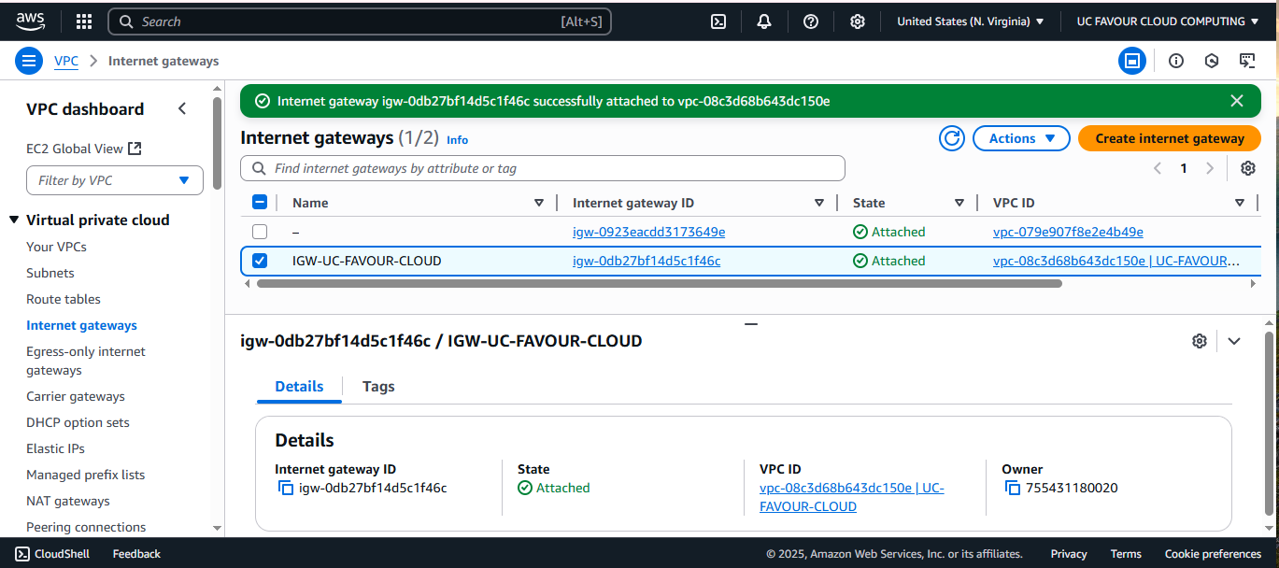Check the unnamed gateway row checkbox
Screen dimensions: 1279x568
pyautogui.click(x=260, y=232)
